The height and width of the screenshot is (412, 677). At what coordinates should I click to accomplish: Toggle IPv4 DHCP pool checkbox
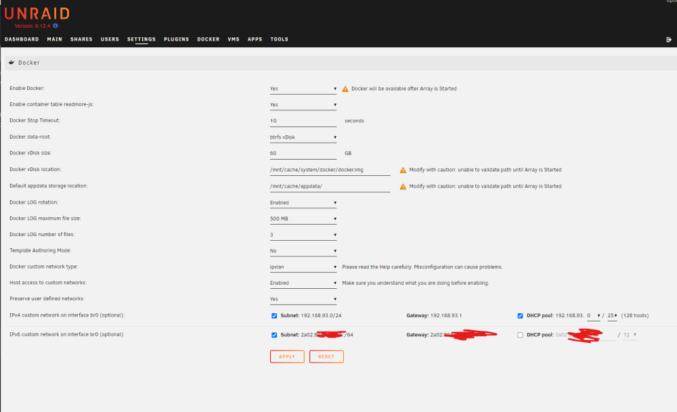pyautogui.click(x=520, y=316)
